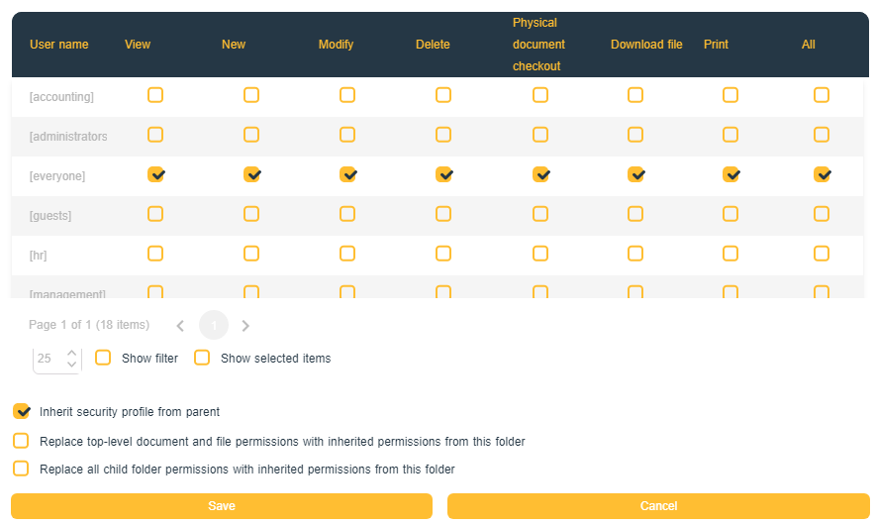The width and height of the screenshot is (875, 524).
Task: Sort by User name column header
Action: click(58, 45)
